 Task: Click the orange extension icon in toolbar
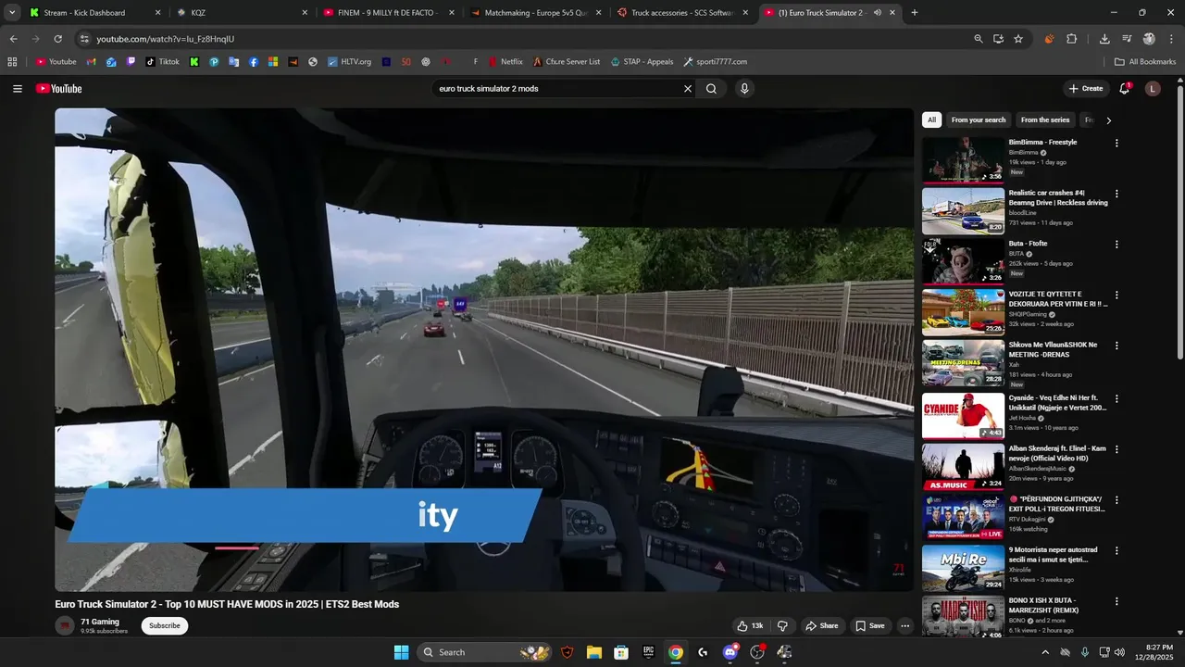coord(1049,39)
